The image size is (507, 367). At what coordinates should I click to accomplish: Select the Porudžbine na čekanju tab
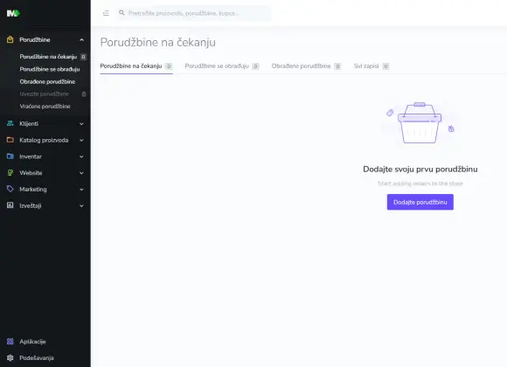(136, 66)
